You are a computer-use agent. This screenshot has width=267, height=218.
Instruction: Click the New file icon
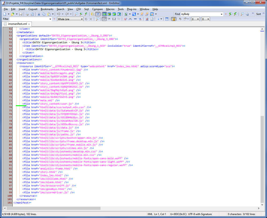pos(5,14)
